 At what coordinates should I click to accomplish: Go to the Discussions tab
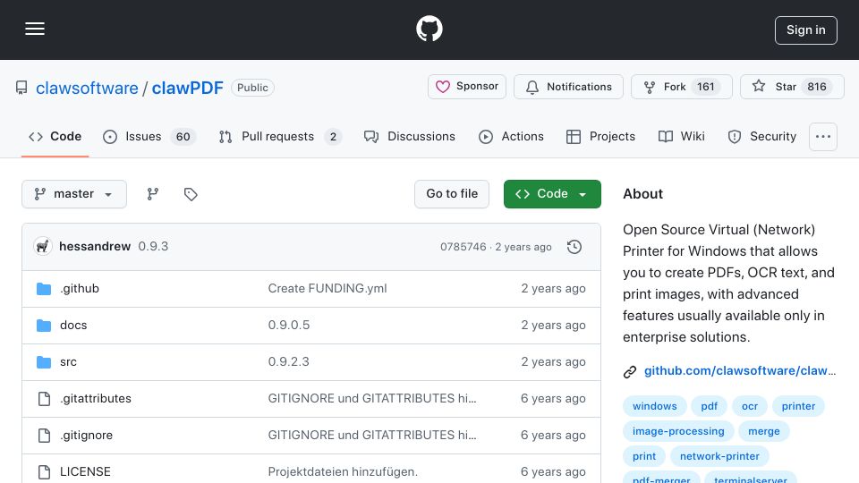coord(410,136)
